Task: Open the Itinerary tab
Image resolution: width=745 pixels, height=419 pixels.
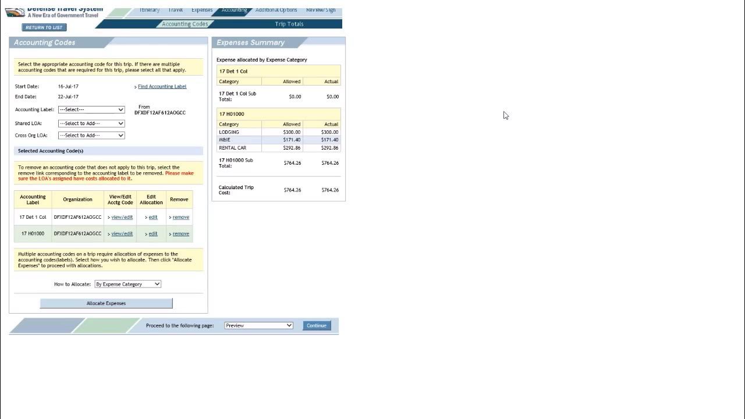Action: point(150,10)
